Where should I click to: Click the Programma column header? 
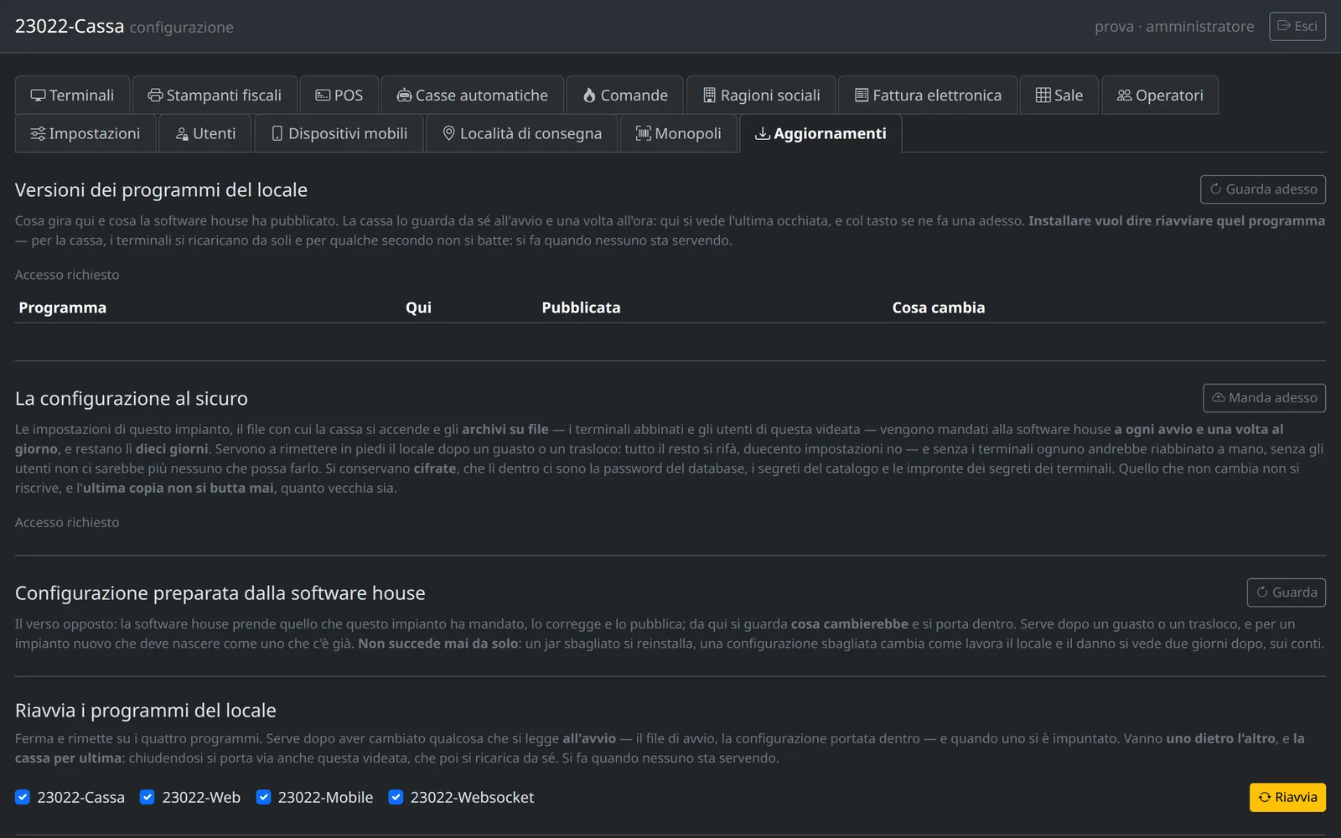(x=63, y=308)
